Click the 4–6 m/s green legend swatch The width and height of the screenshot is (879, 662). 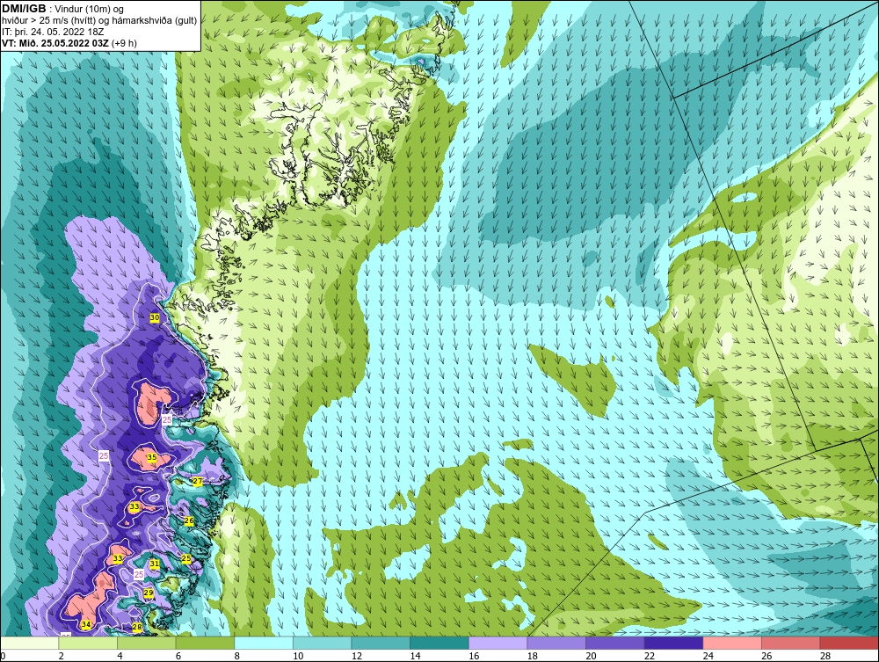[146, 643]
